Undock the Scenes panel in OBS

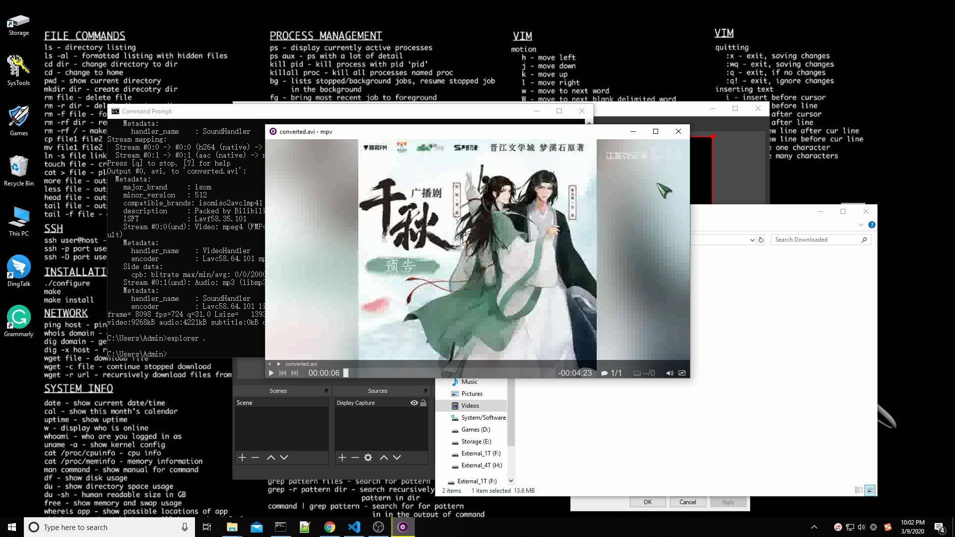[x=326, y=391]
